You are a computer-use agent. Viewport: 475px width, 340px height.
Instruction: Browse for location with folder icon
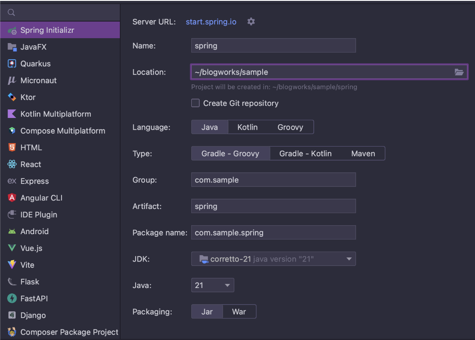pos(459,72)
